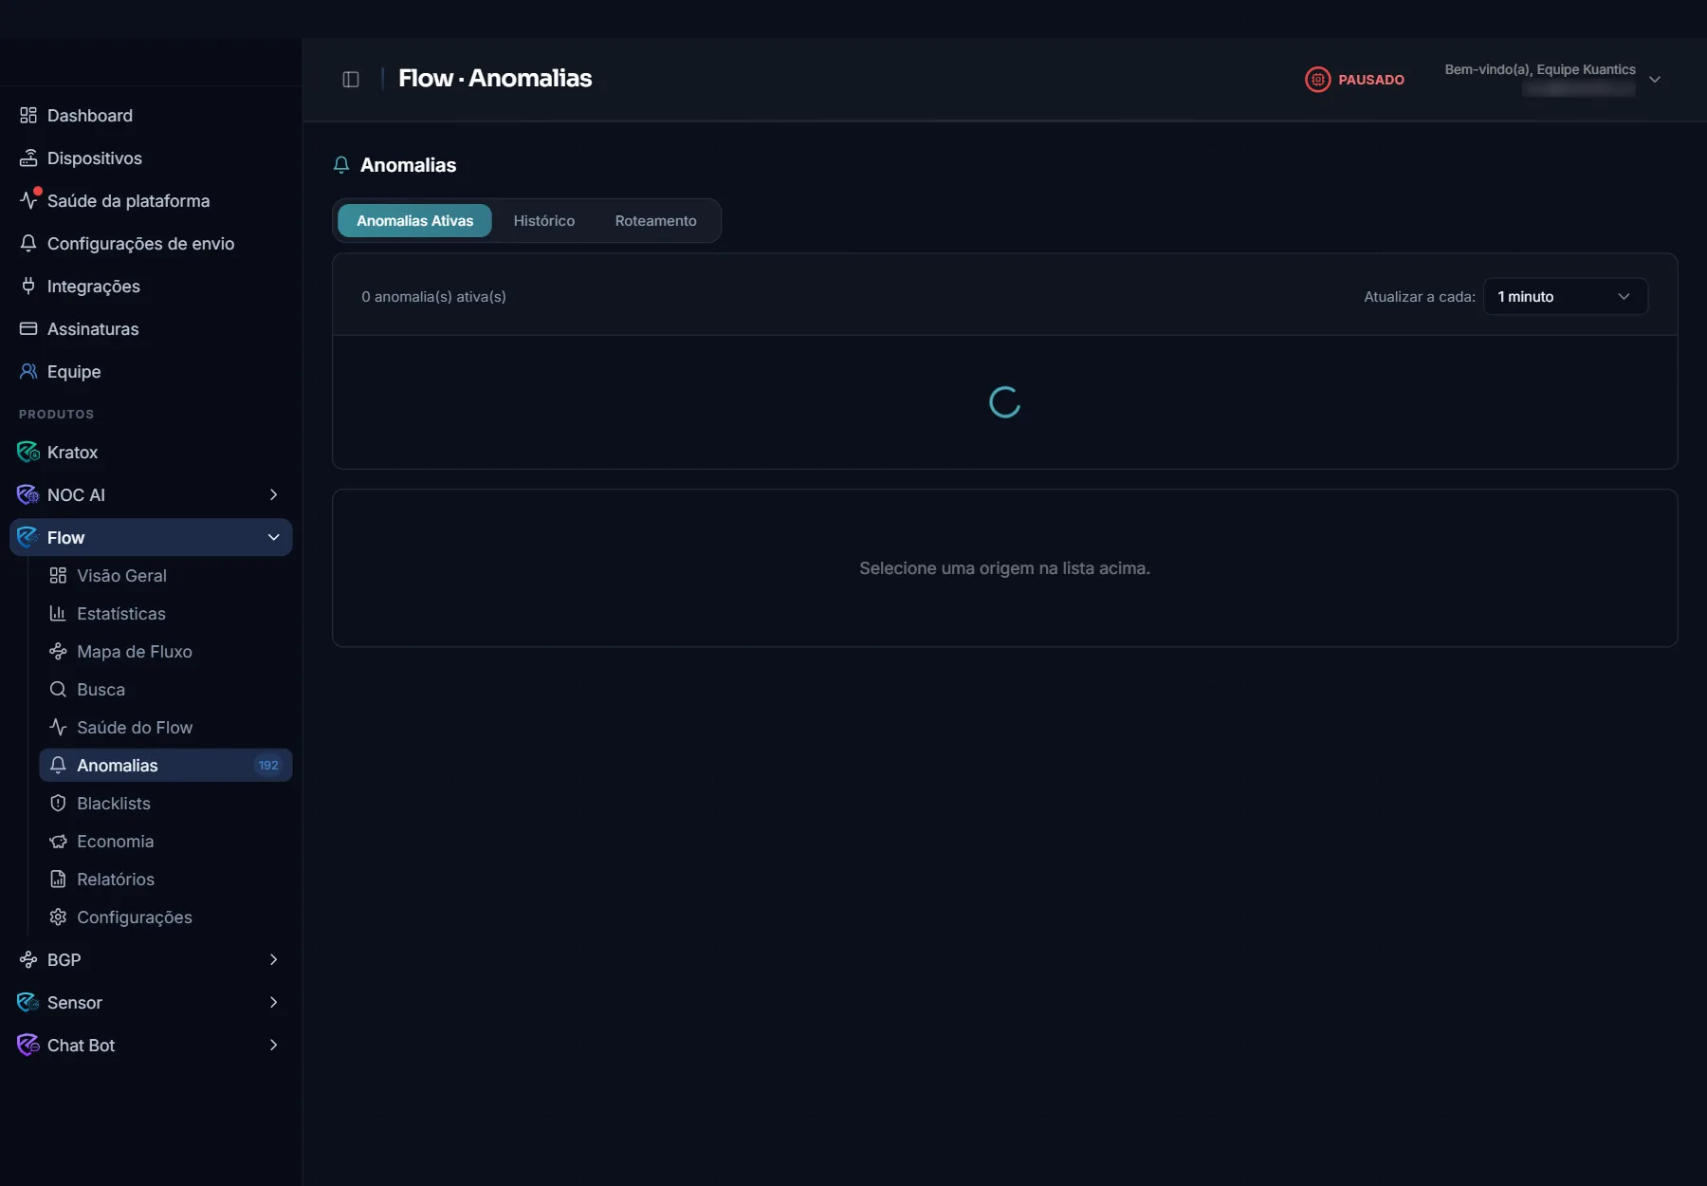Expand the BGP submenu

coord(273,959)
